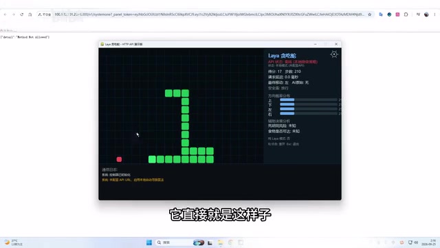Click the Laya 贪吃蛇 panel title

coord(282,56)
